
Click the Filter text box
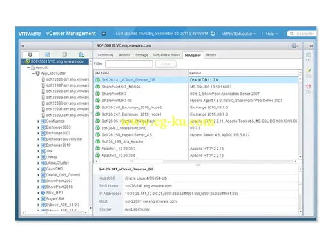point(129,64)
